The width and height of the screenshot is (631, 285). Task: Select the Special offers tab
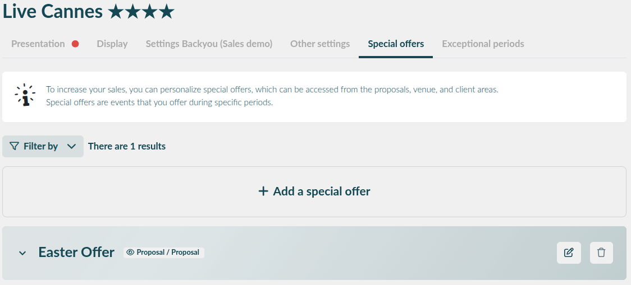[396, 44]
